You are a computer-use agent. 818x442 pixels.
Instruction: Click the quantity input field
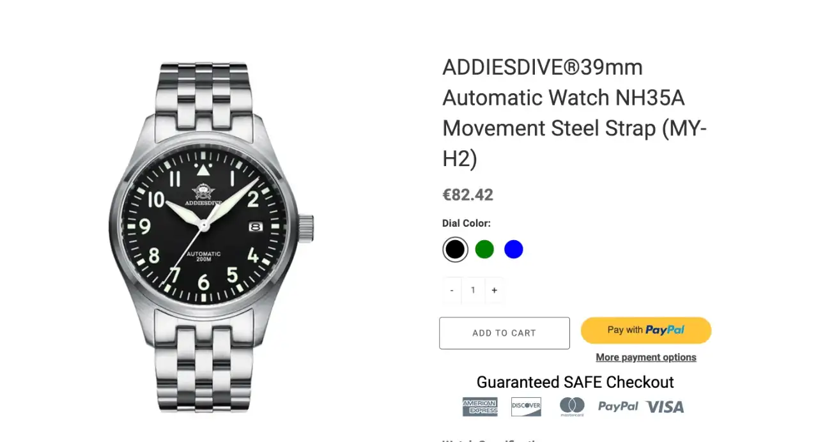tap(473, 290)
